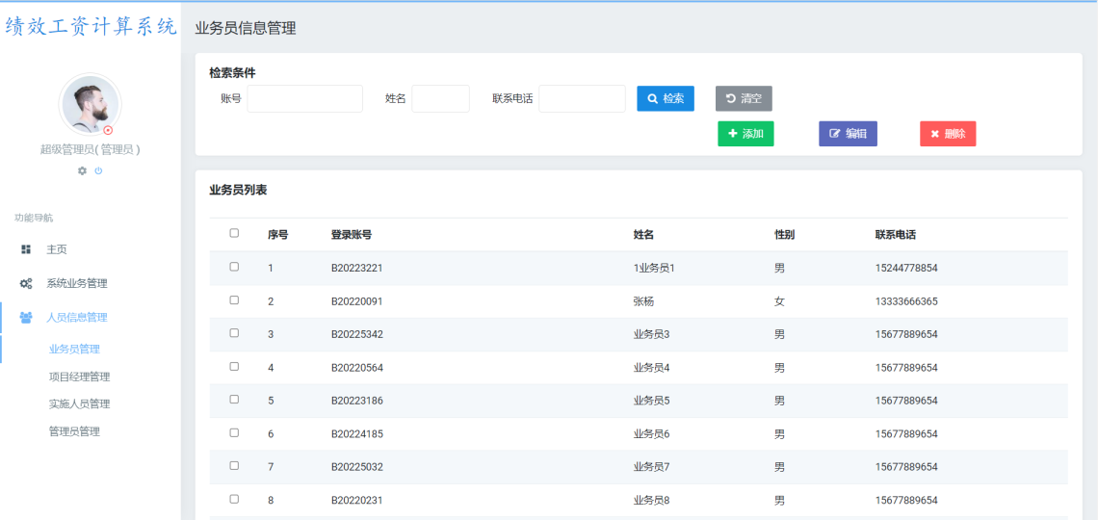Image resolution: width=1098 pixels, height=520 pixels.
Task: Open the user avatar picture
Action: coord(90,104)
